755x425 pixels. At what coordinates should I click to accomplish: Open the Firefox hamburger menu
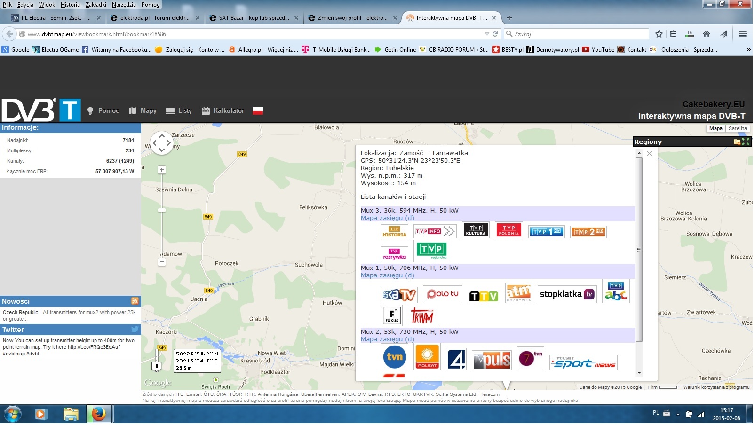pyautogui.click(x=744, y=34)
